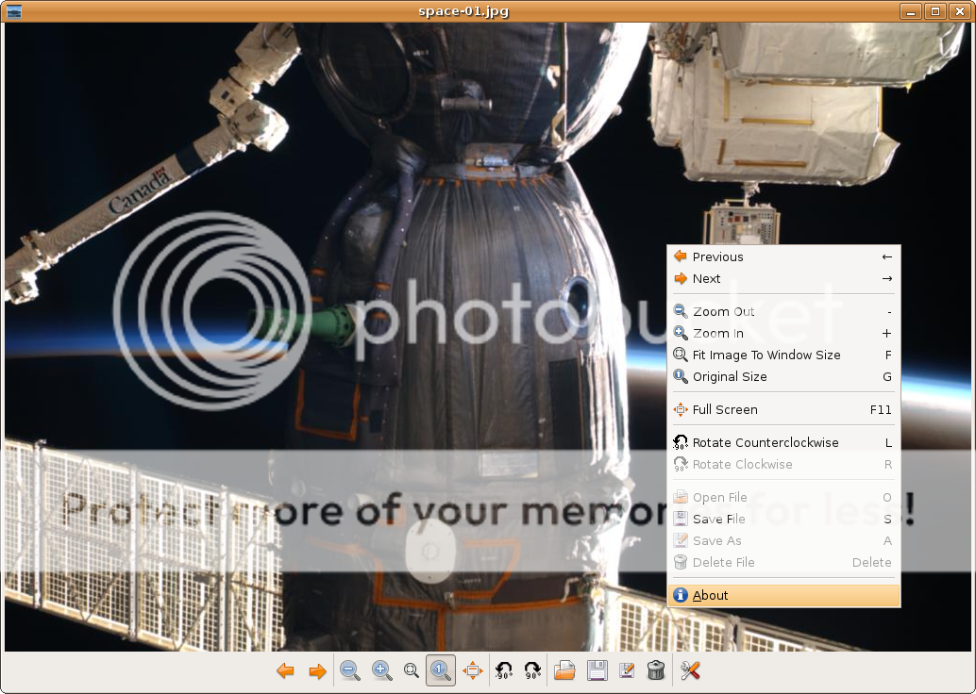The image size is (976, 694).
Task: Click the window menu icon in title bar
Action: (x=13, y=11)
